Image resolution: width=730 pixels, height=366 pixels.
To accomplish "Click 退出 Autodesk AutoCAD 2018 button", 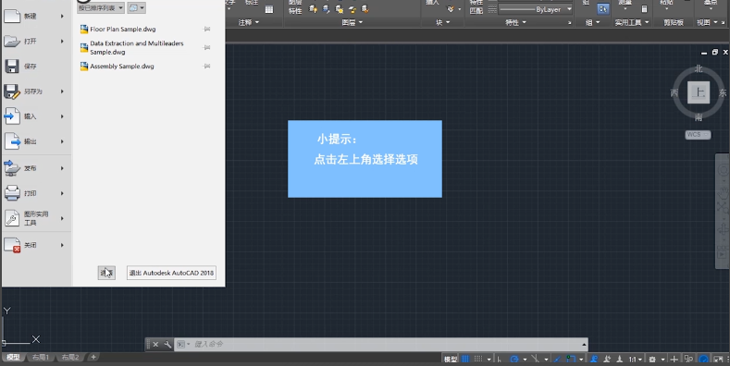I will (171, 273).
